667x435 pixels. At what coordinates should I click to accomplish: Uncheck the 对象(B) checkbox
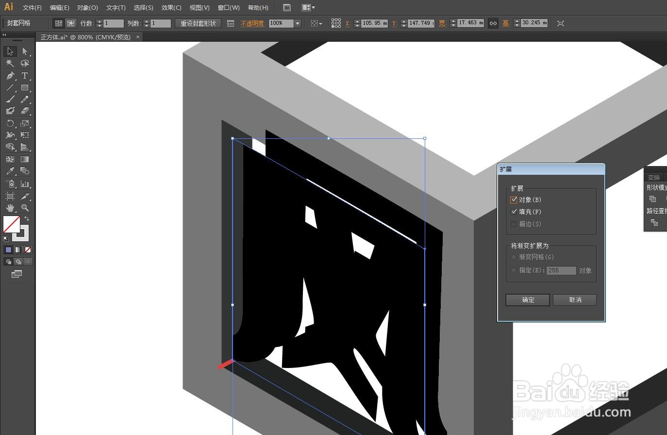click(514, 200)
